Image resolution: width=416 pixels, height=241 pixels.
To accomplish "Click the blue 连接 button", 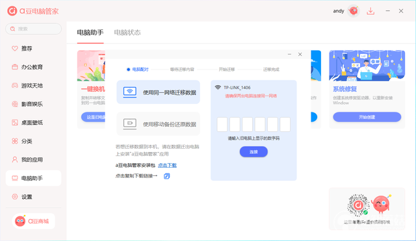I will 253,151.
